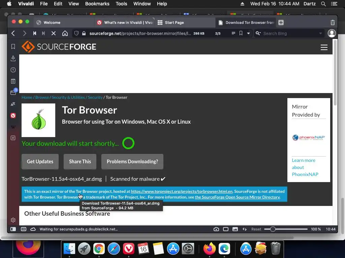The image size is (345, 258).
Task: Expand address bar history dropdown
Action: coord(248,33)
